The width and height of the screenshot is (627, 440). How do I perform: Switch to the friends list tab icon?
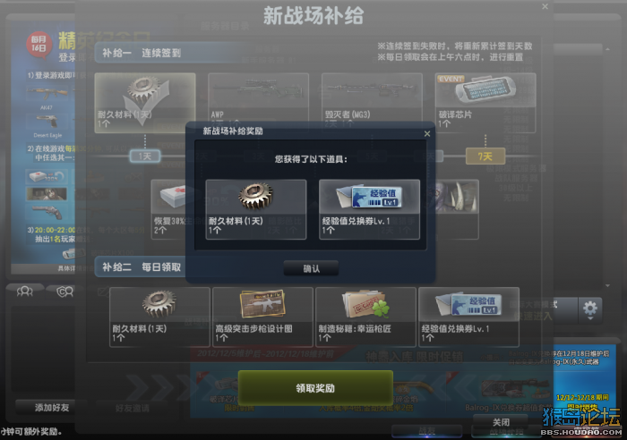point(24,292)
